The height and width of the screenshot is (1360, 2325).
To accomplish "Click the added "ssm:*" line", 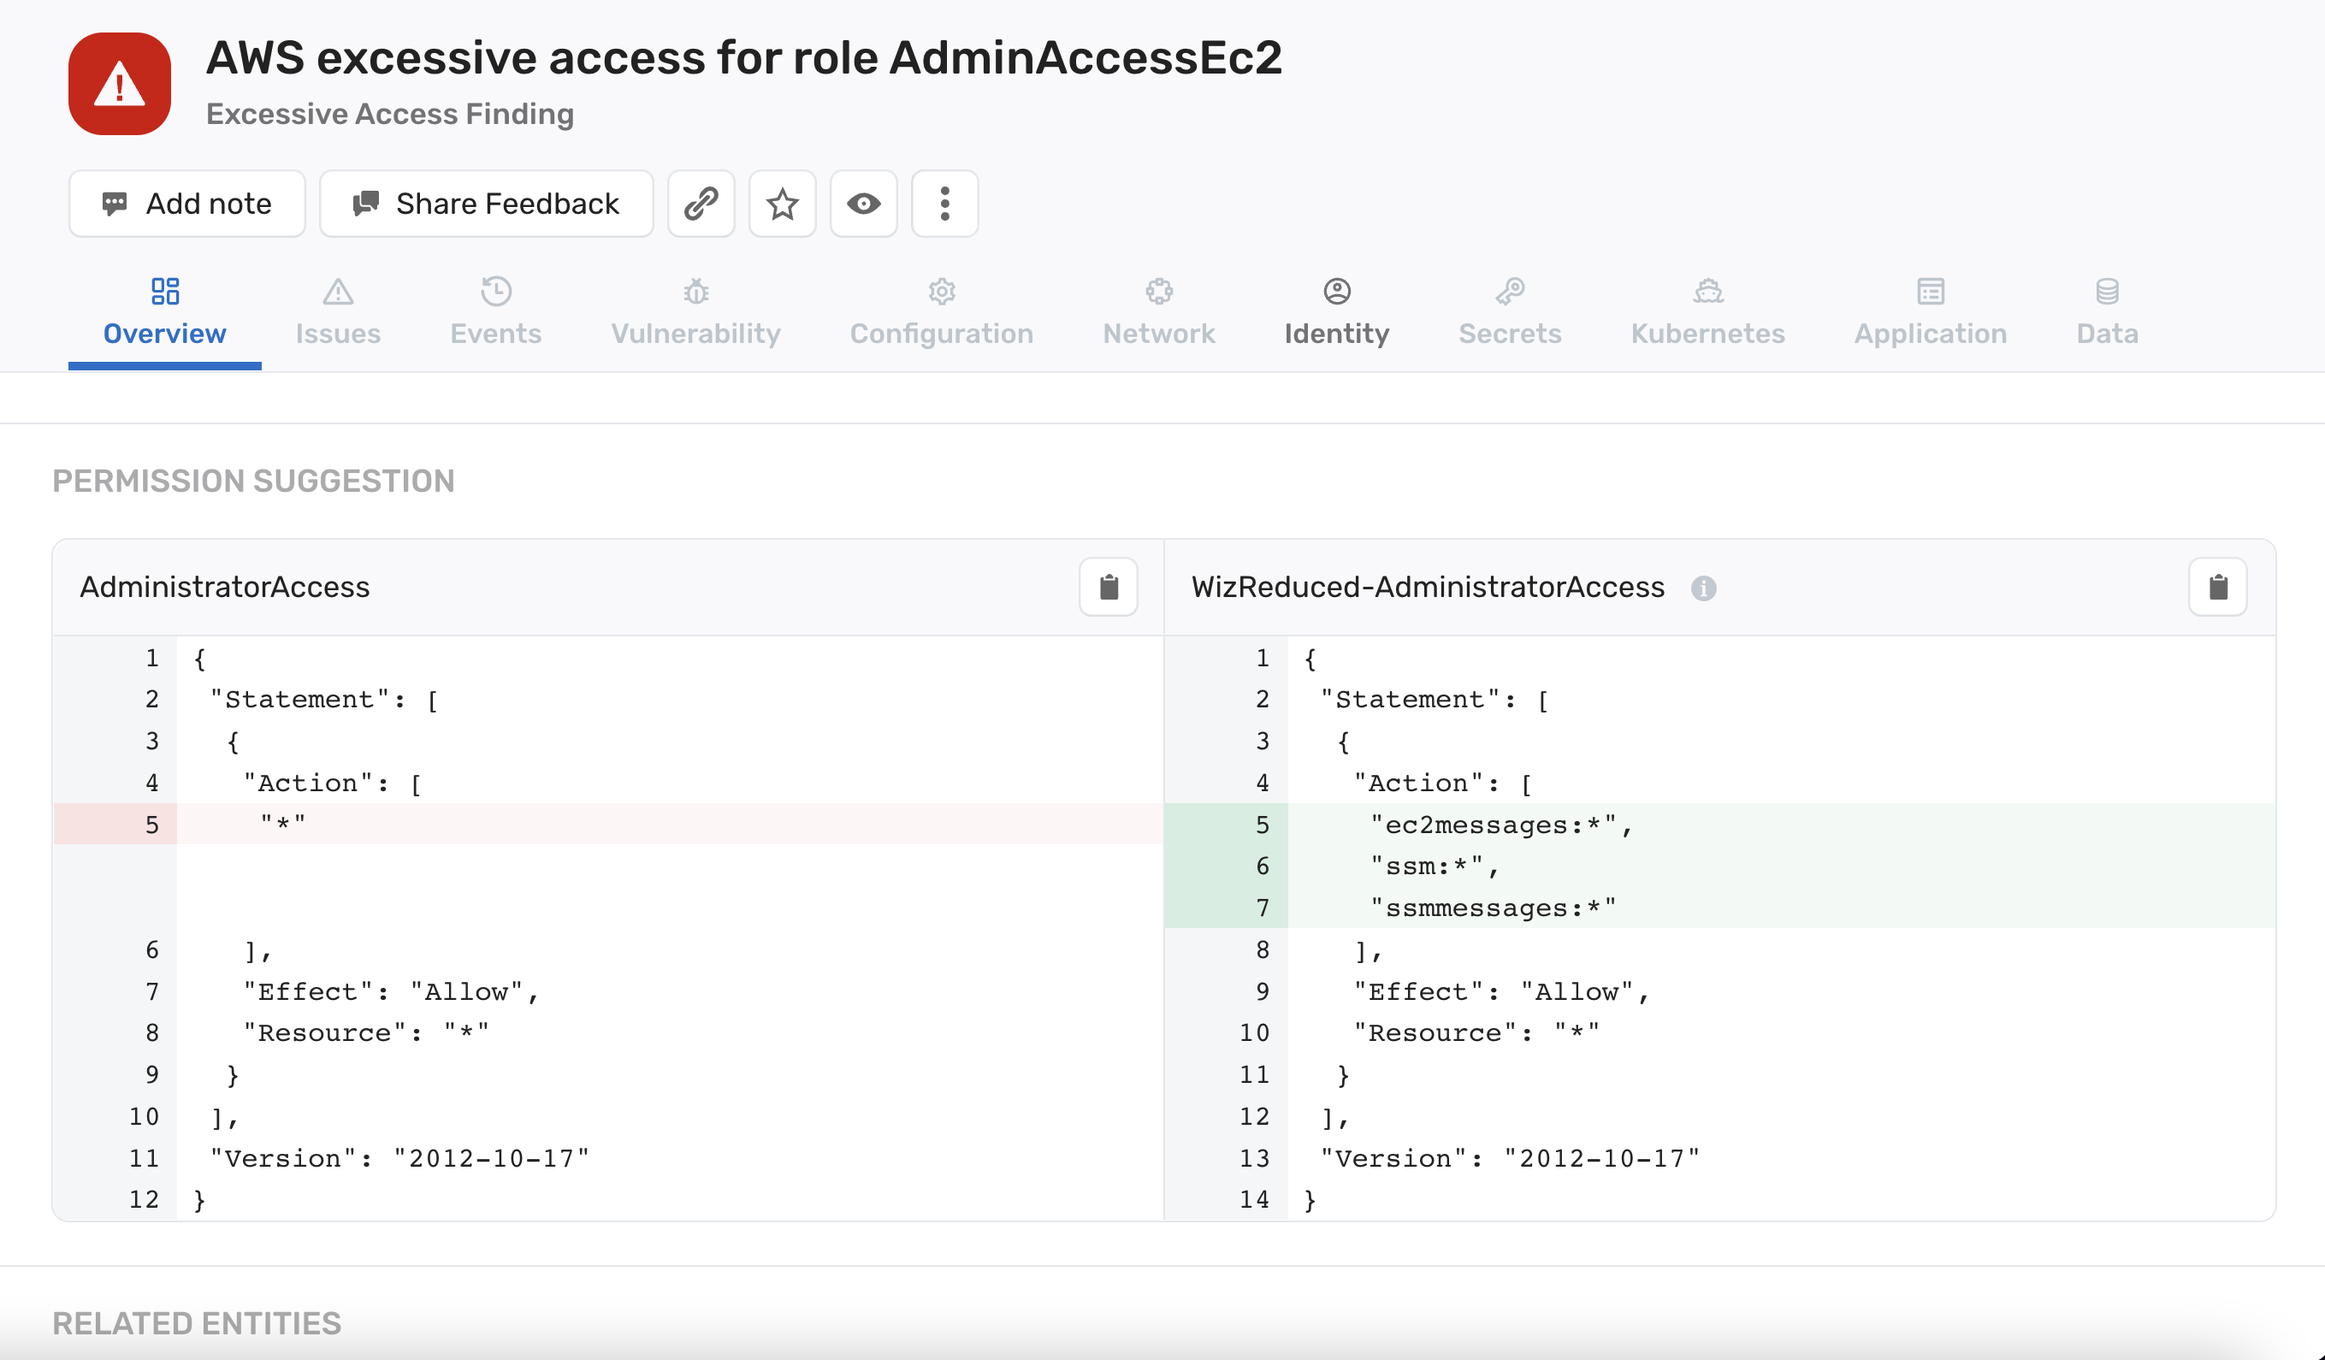I will point(1719,866).
